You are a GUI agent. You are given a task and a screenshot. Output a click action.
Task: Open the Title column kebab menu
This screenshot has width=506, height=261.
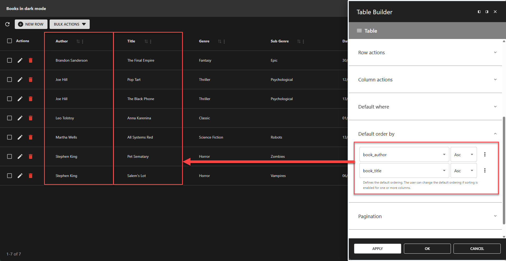(x=150, y=41)
